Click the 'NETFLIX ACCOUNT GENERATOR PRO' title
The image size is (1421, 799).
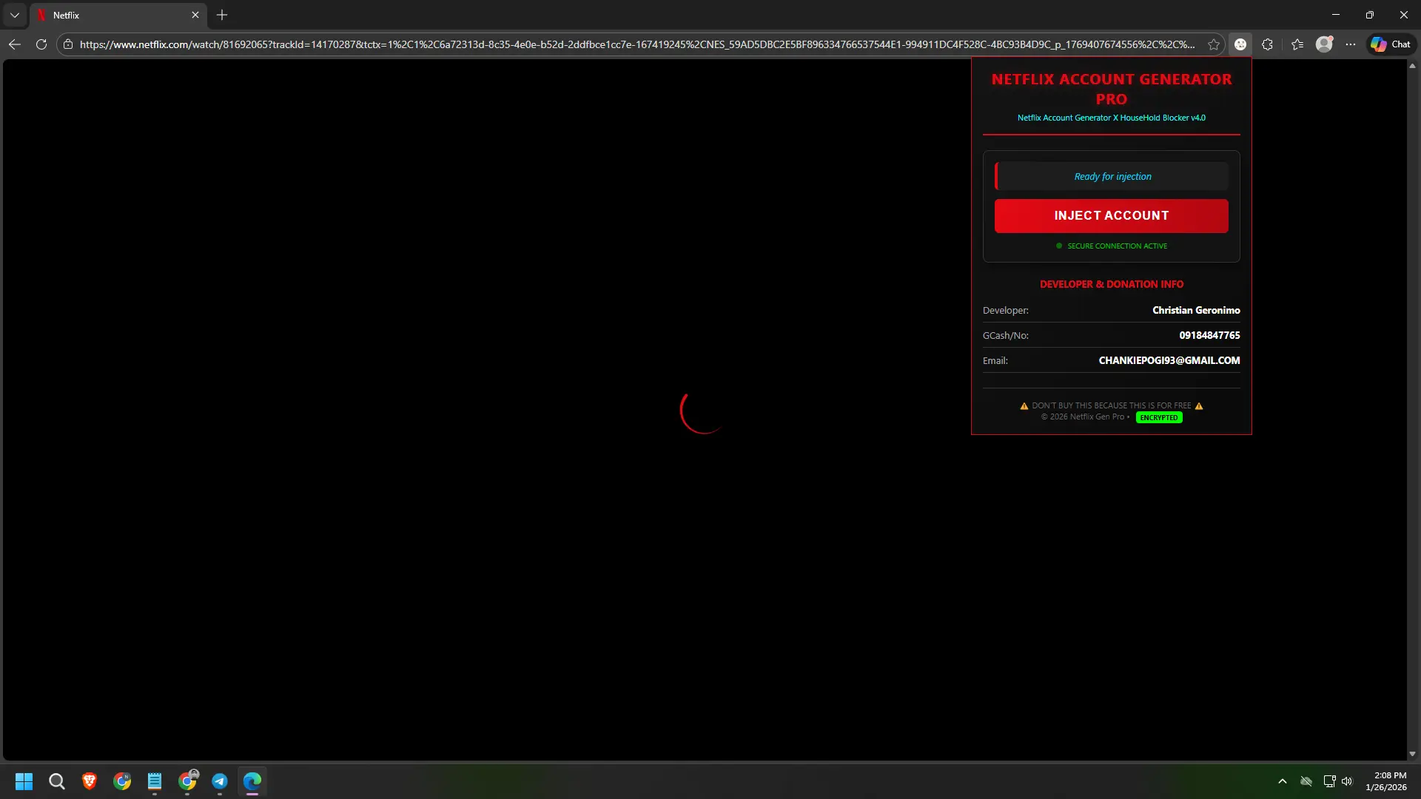[x=1112, y=89]
